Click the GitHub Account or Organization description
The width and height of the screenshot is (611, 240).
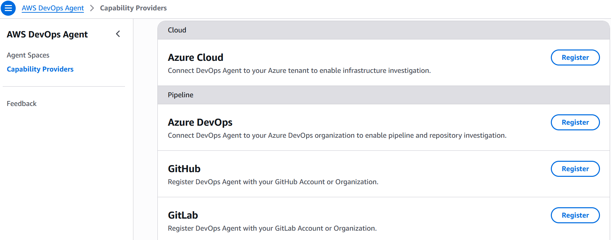[x=273, y=182]
